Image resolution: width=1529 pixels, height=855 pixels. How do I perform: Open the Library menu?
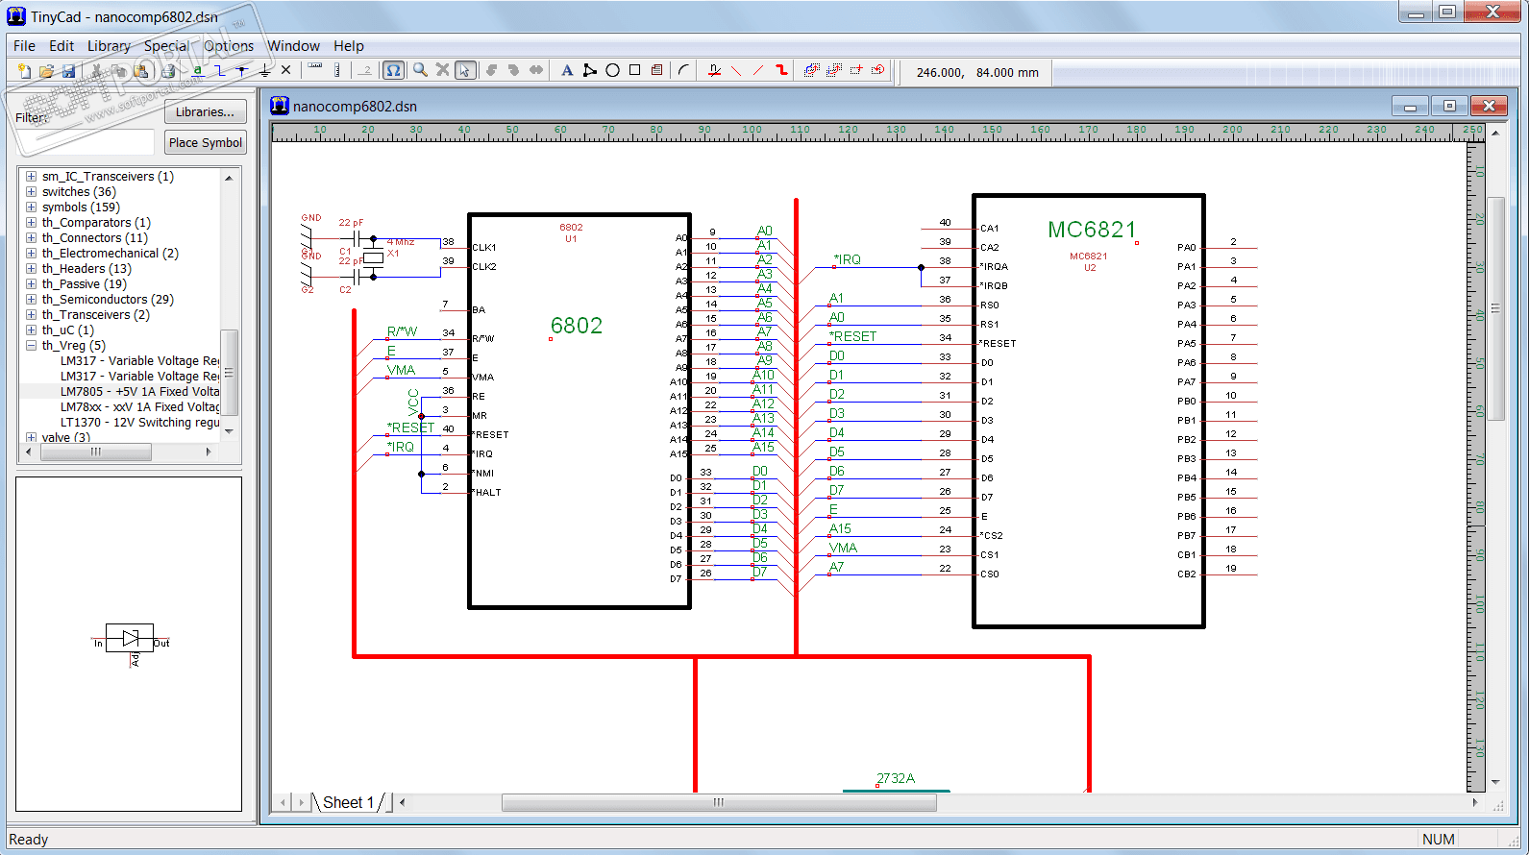coord(108,46)
